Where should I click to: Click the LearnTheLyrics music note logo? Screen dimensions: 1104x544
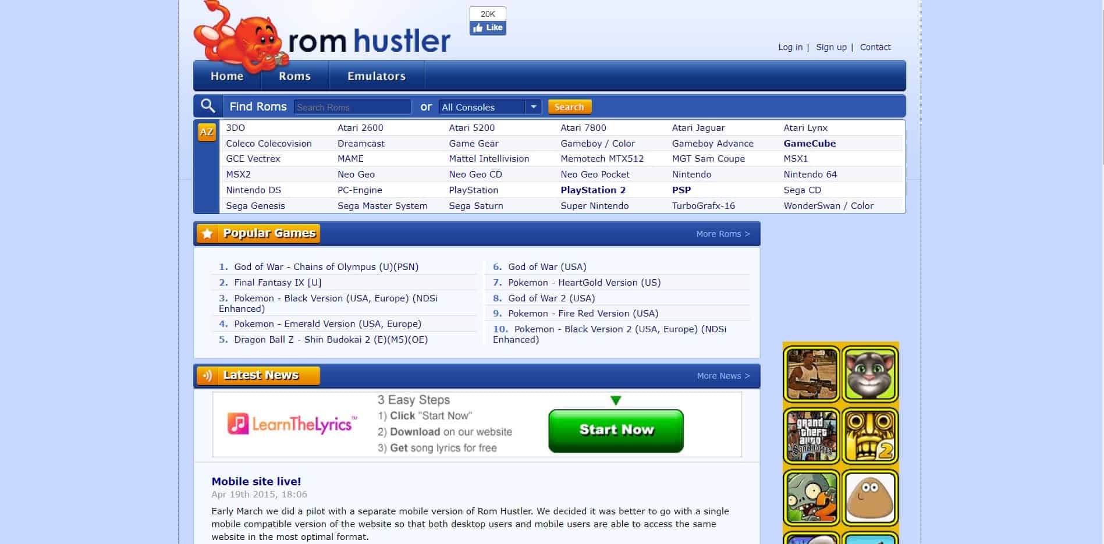point(240,425)
